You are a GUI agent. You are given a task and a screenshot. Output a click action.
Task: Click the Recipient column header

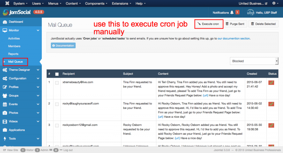click(x=69, y=74)
